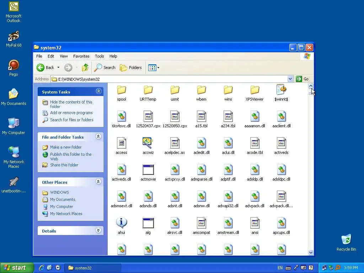Expand the Details panel

[98, 230]
